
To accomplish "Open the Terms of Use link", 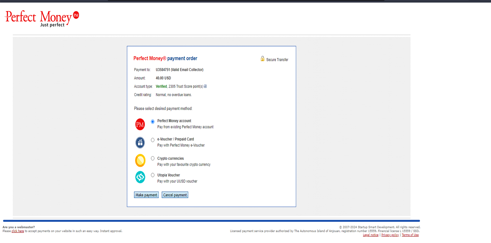I will 410,235.
